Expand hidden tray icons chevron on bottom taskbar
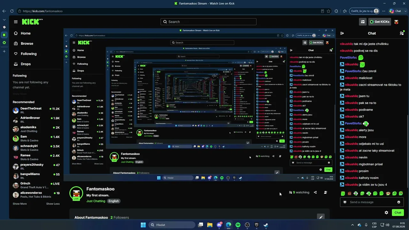Viewport: 409px width, 230px height. point(352,225)
